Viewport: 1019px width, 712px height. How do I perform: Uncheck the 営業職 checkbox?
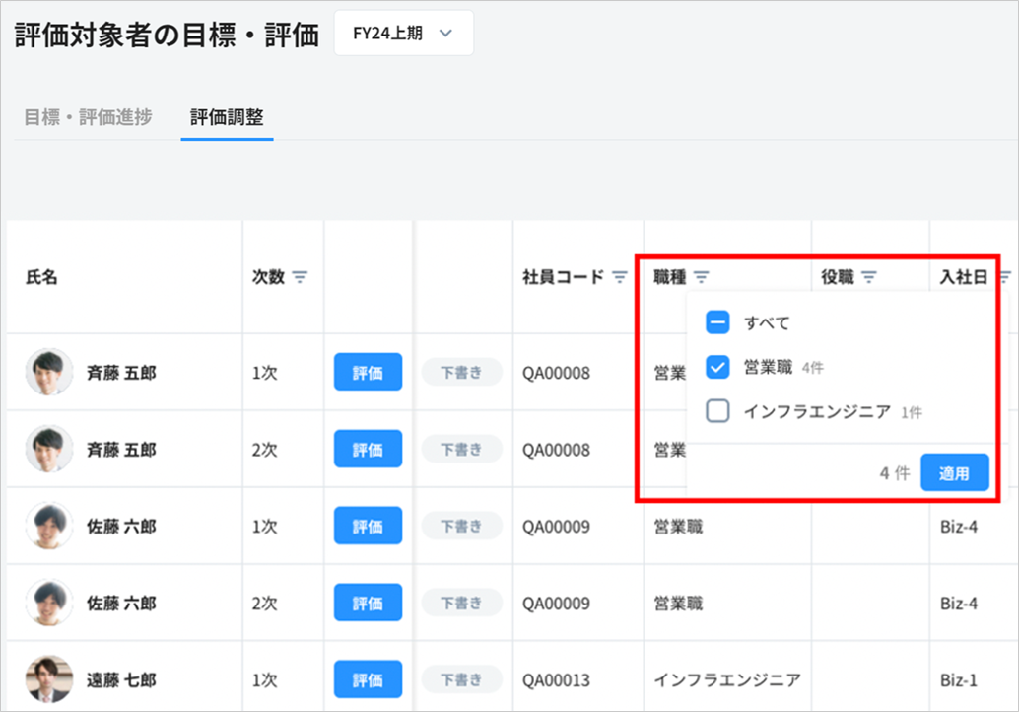(x=717, y=367)
